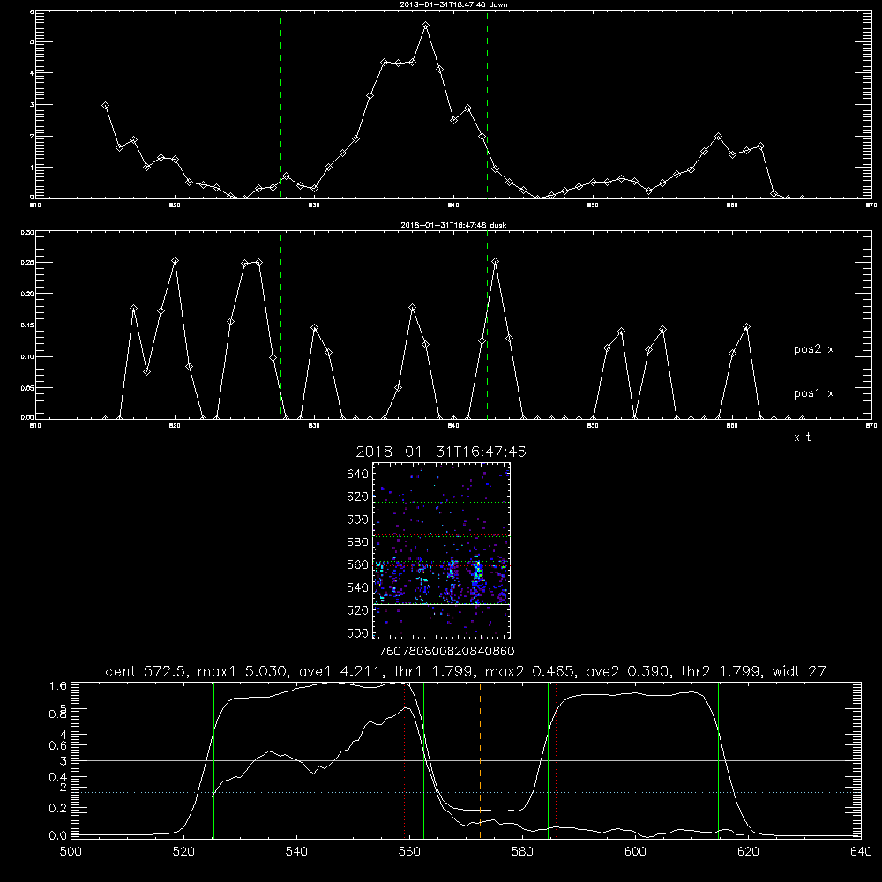Click the "640" x-axis label of the bottom plot
The height and width of the screenshot is (882, 882).
pos(861,852)
